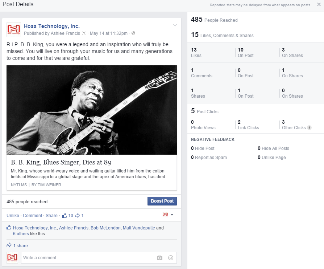Click the info icon beside Other Clicks
The height and width of the screenshot is (269, 324).
(309, 128)
